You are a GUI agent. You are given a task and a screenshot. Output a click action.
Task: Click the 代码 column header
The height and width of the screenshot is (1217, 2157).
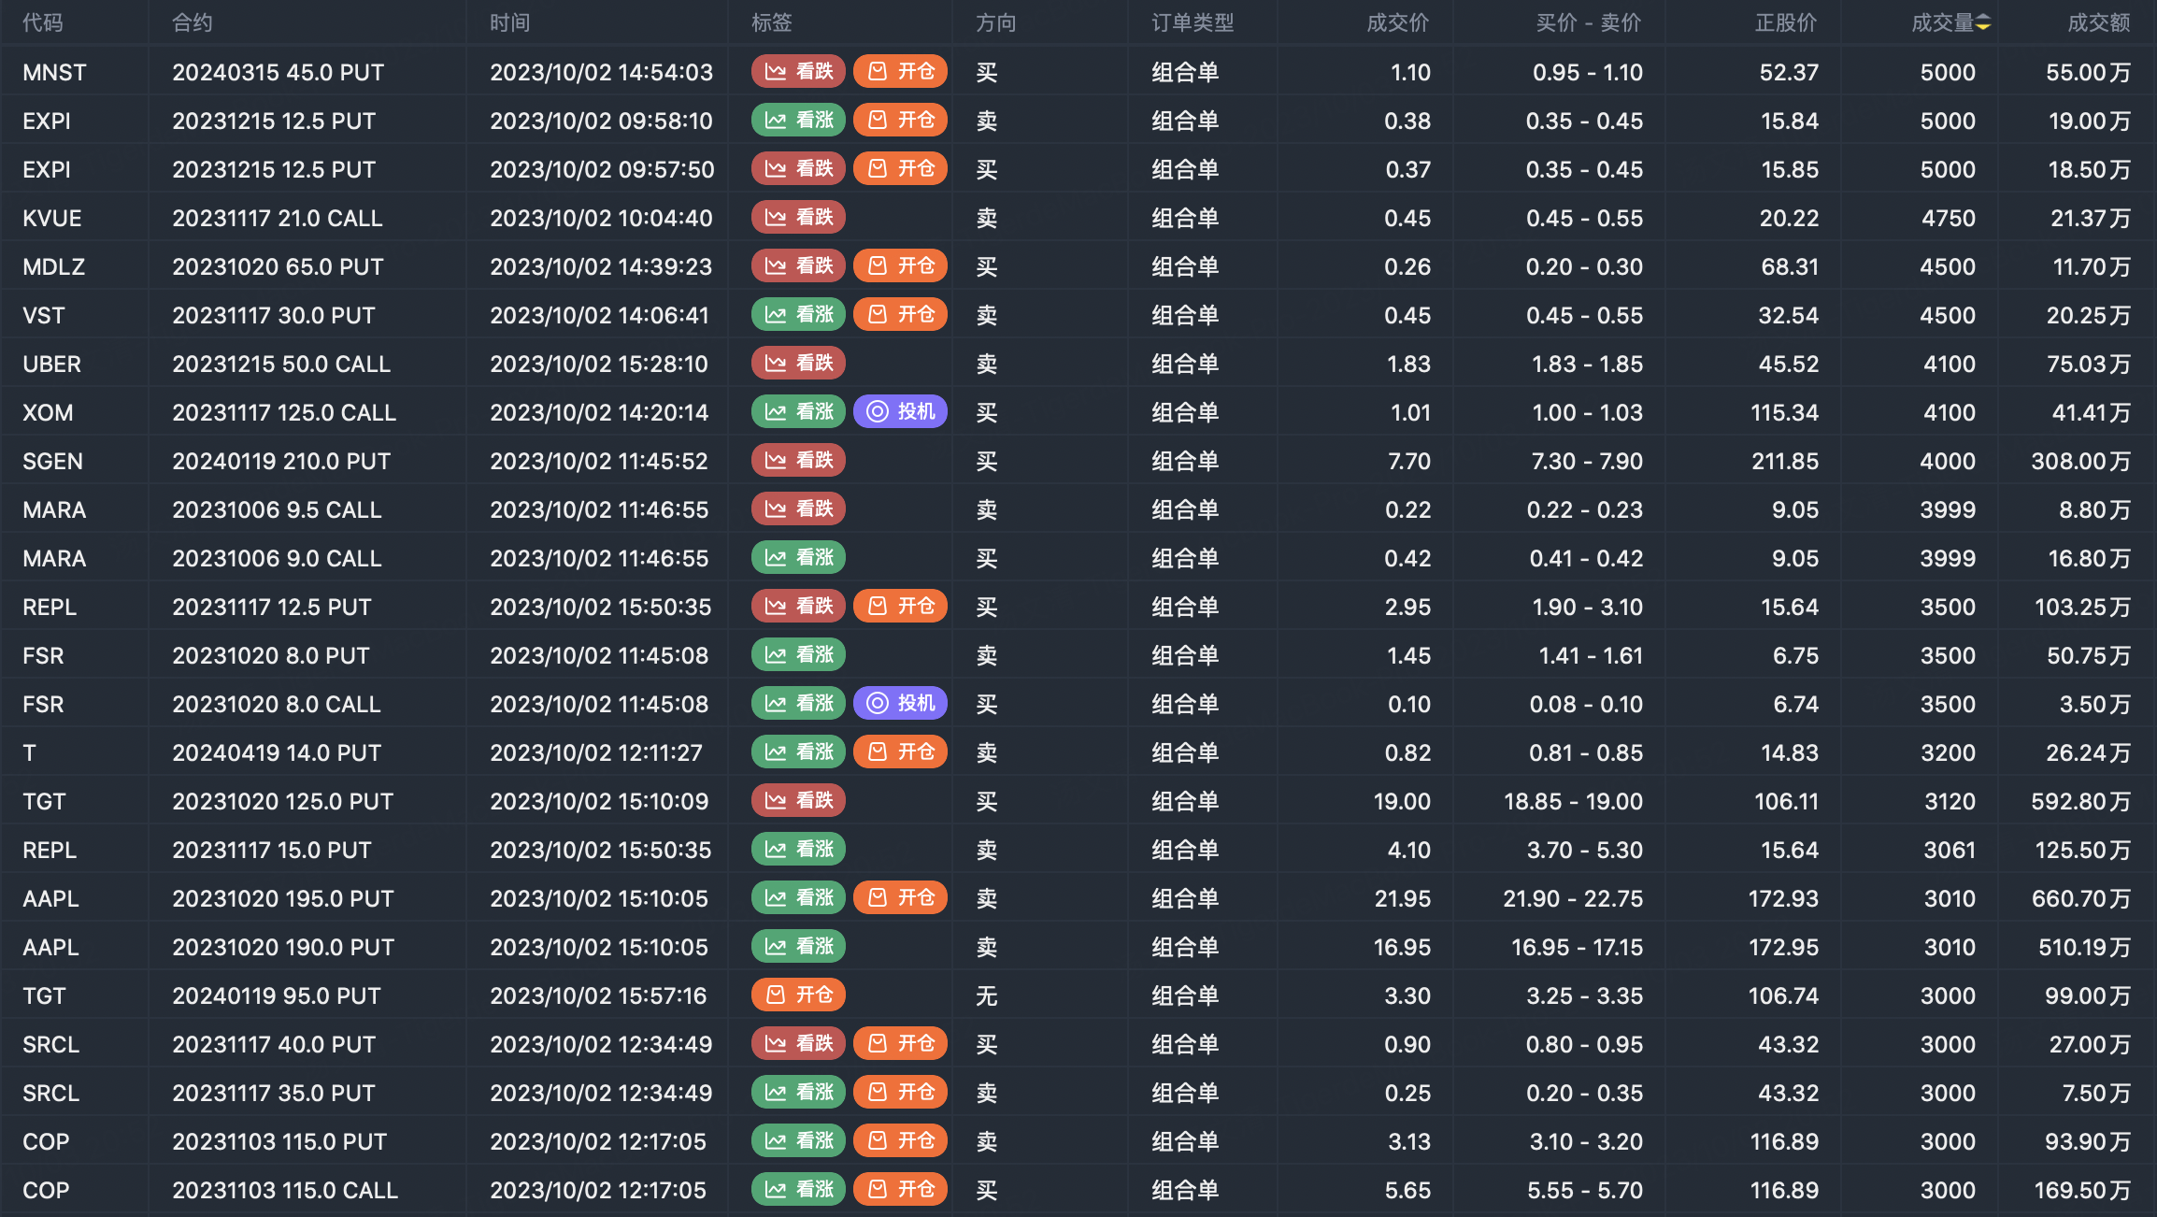point(43,22)
